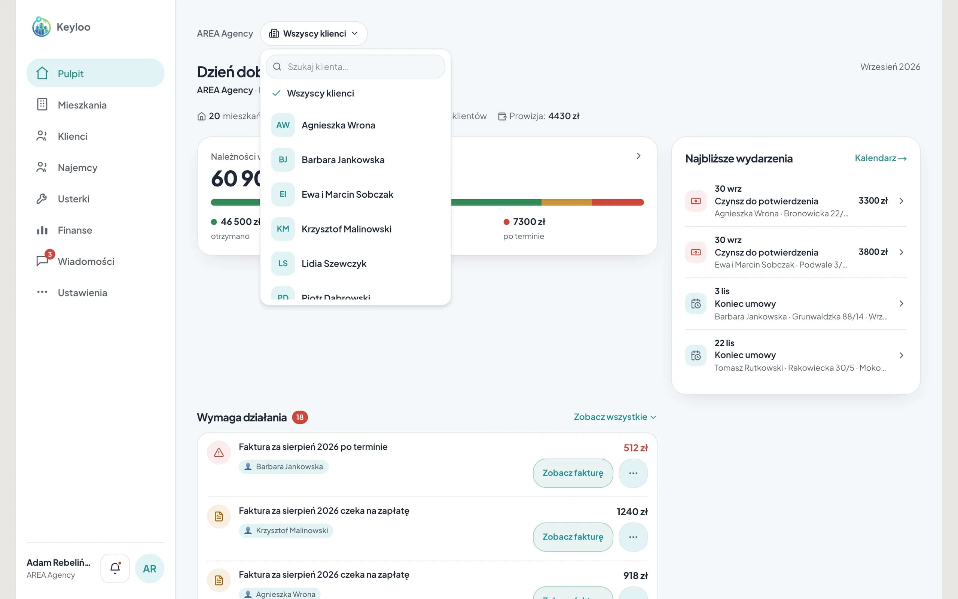The width and height of the screenshot is (958, 599).
Task: Click the KM avatar for Krzysztof Malinowski
Action: click(x=283, y=229)
